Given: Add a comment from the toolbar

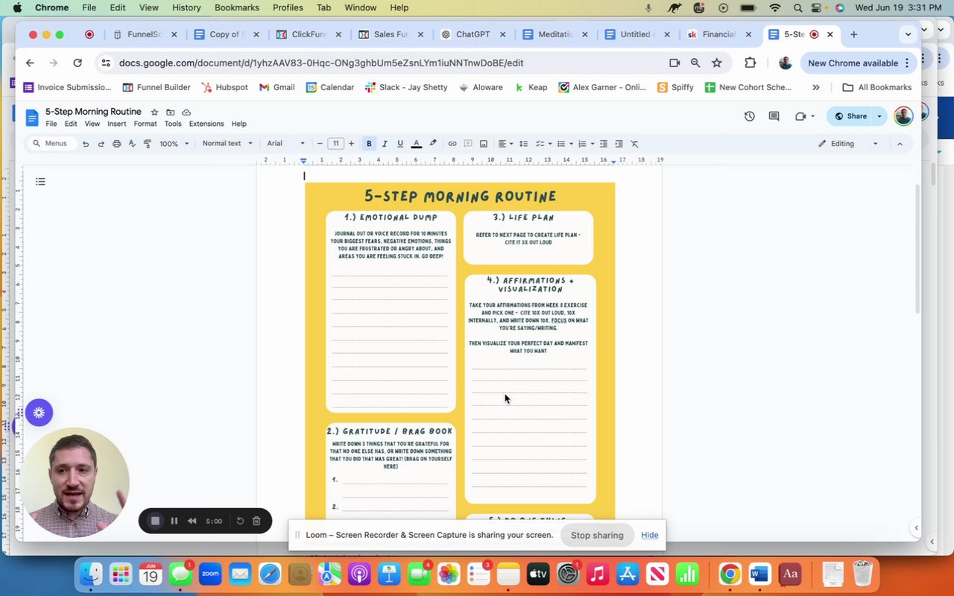Looking at the screenshot, I should click(468, 144).
